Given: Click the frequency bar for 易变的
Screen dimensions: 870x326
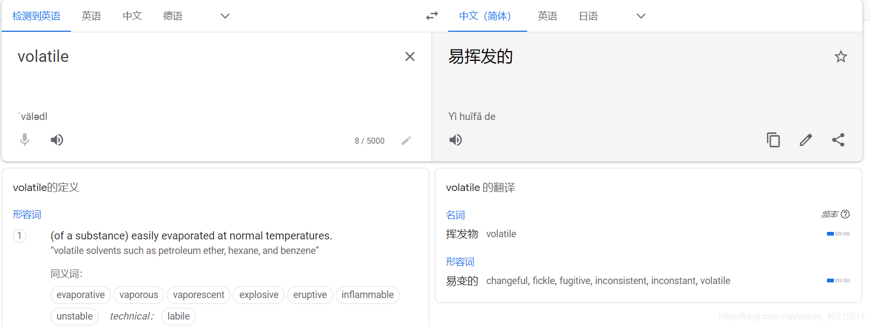Looking at the screenshot, I should click(x=838, y=281).
